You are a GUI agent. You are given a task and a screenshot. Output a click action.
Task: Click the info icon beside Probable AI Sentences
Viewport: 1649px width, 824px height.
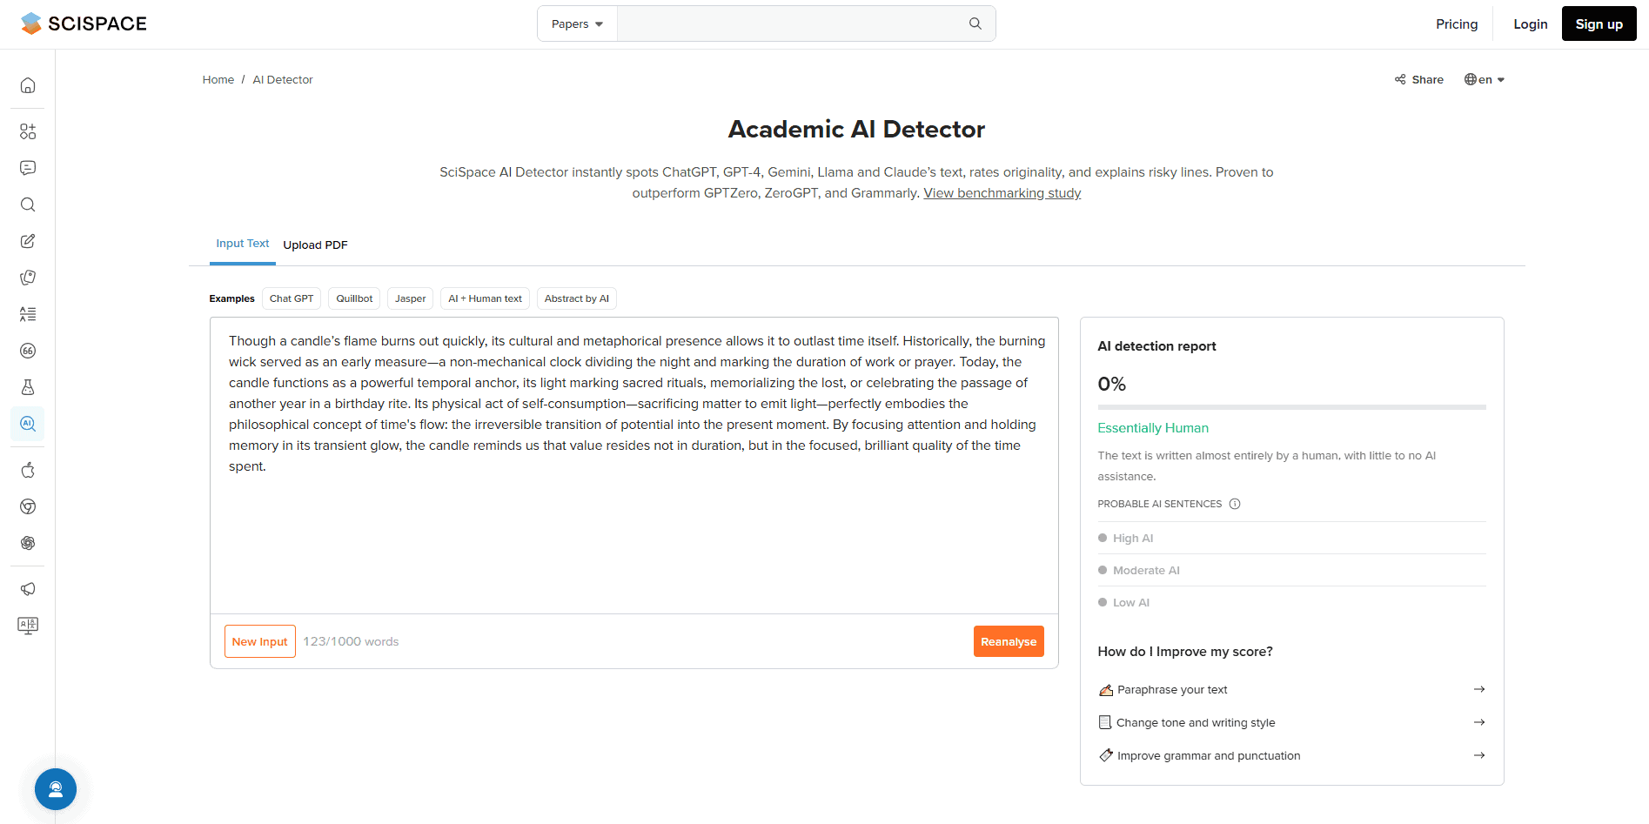pos(1234,504)
